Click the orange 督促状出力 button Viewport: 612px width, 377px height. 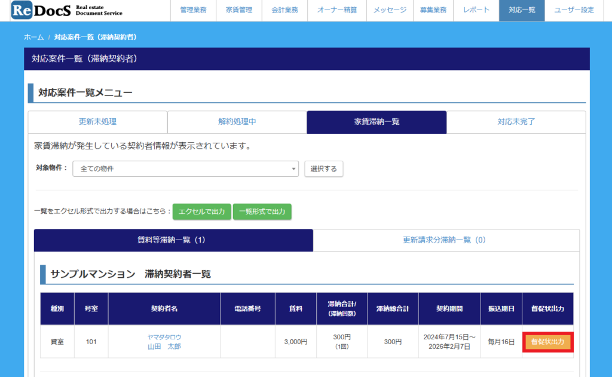point(547,342)
